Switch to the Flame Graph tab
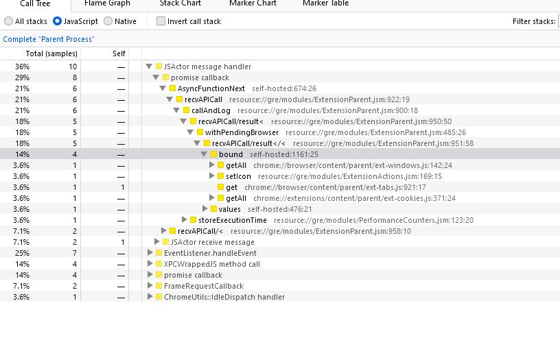This screenshot has width=560, height=349. (107, 3)
